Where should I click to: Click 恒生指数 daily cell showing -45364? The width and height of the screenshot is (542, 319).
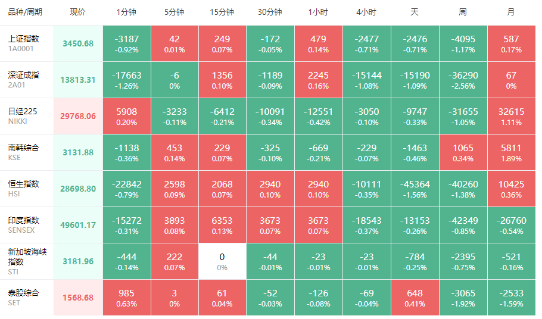coord(415,189)
